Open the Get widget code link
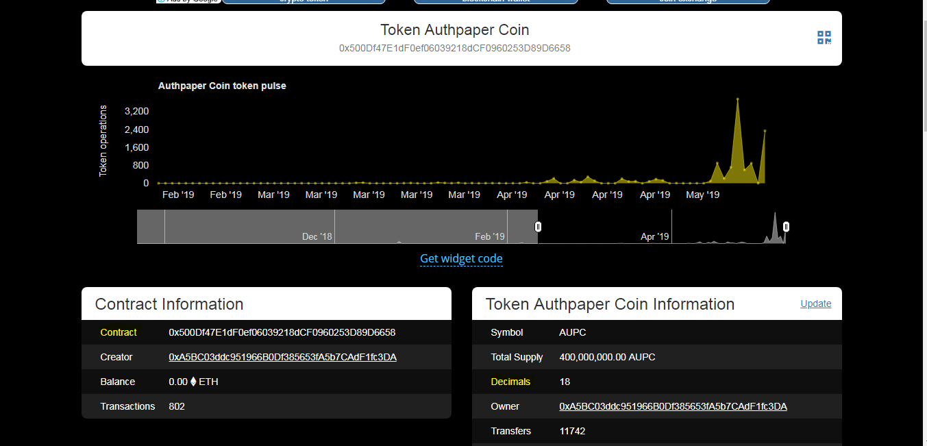Viewport: 927px width, 446px height. (461, 259)
